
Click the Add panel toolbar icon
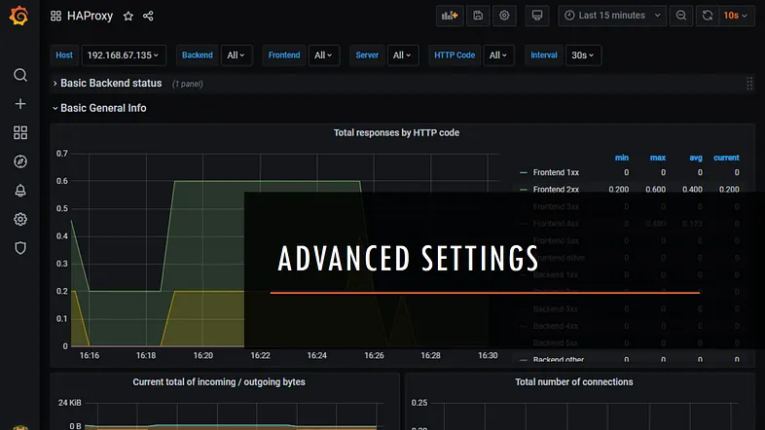pyautogui.click(x=450, y=16)
